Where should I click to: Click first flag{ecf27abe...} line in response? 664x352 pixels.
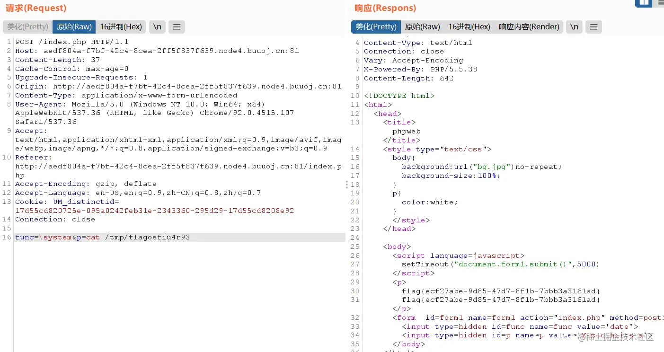point(501,291)
